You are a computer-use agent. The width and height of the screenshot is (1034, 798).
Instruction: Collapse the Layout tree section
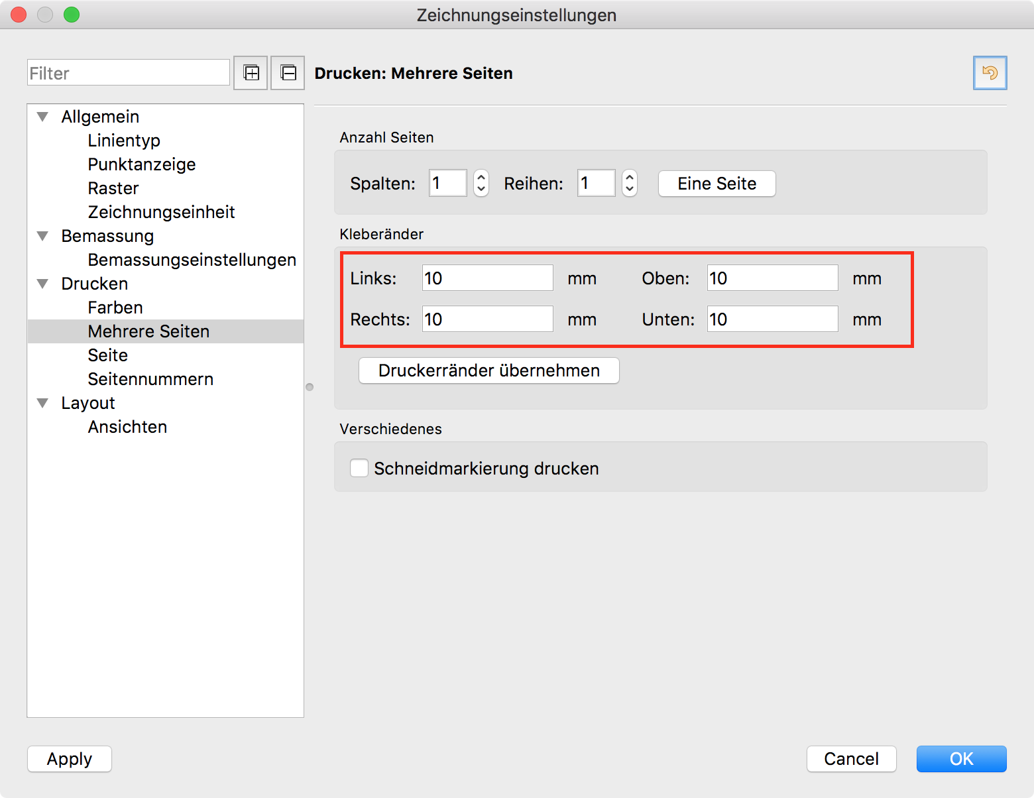pyautogui.click(x=43, y=403)
